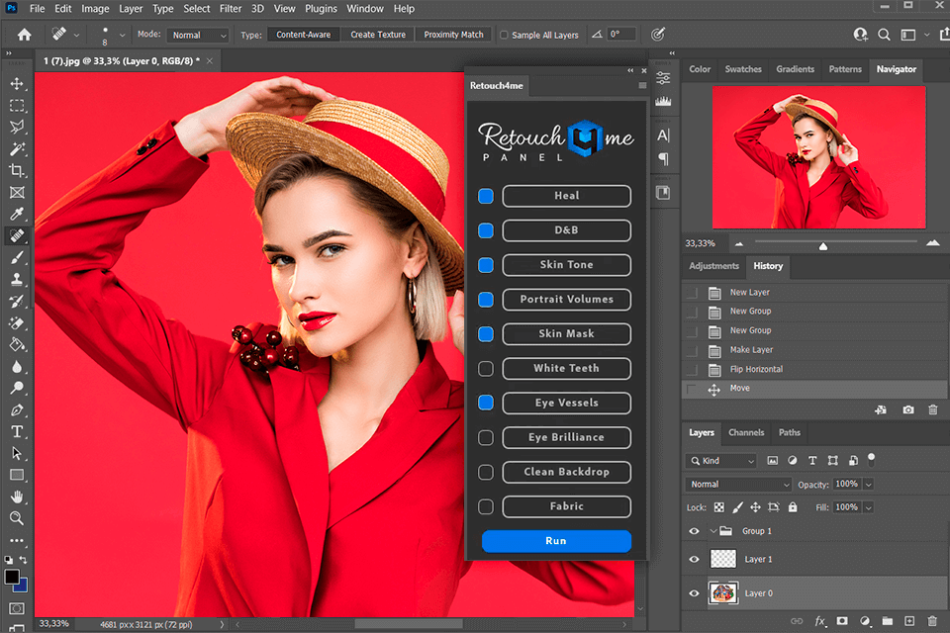Uncheck the Heal checkbox
Image resolution: width=950 pixels, height=633 pixels.
point(486,196)
